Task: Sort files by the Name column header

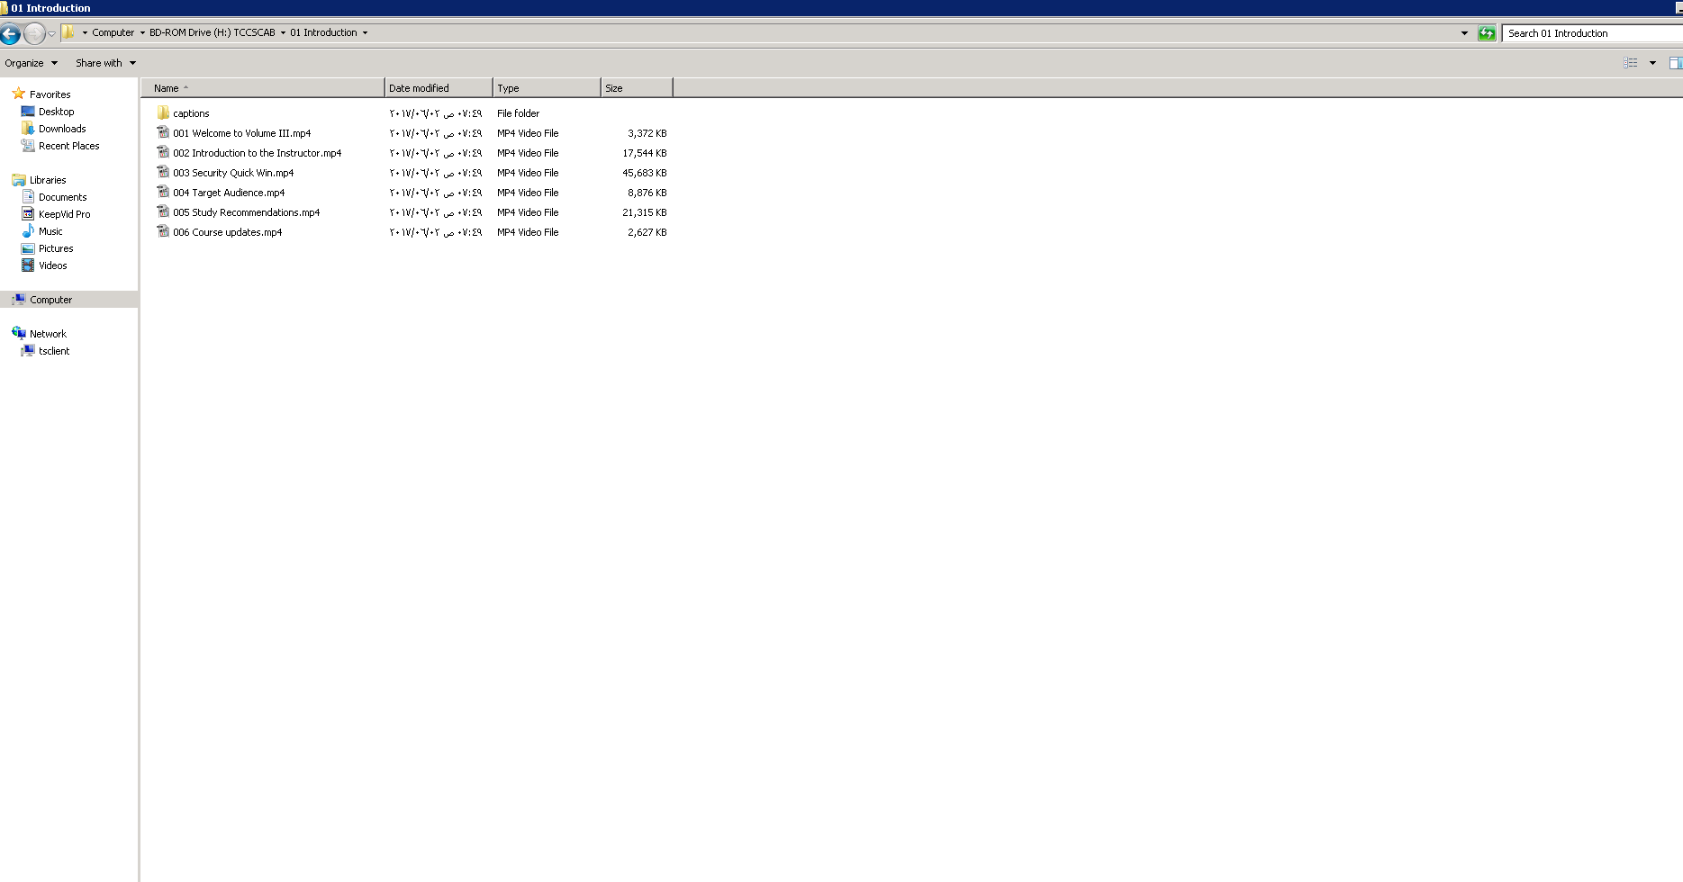Action: pyautogui.click(x=167, y=88)
